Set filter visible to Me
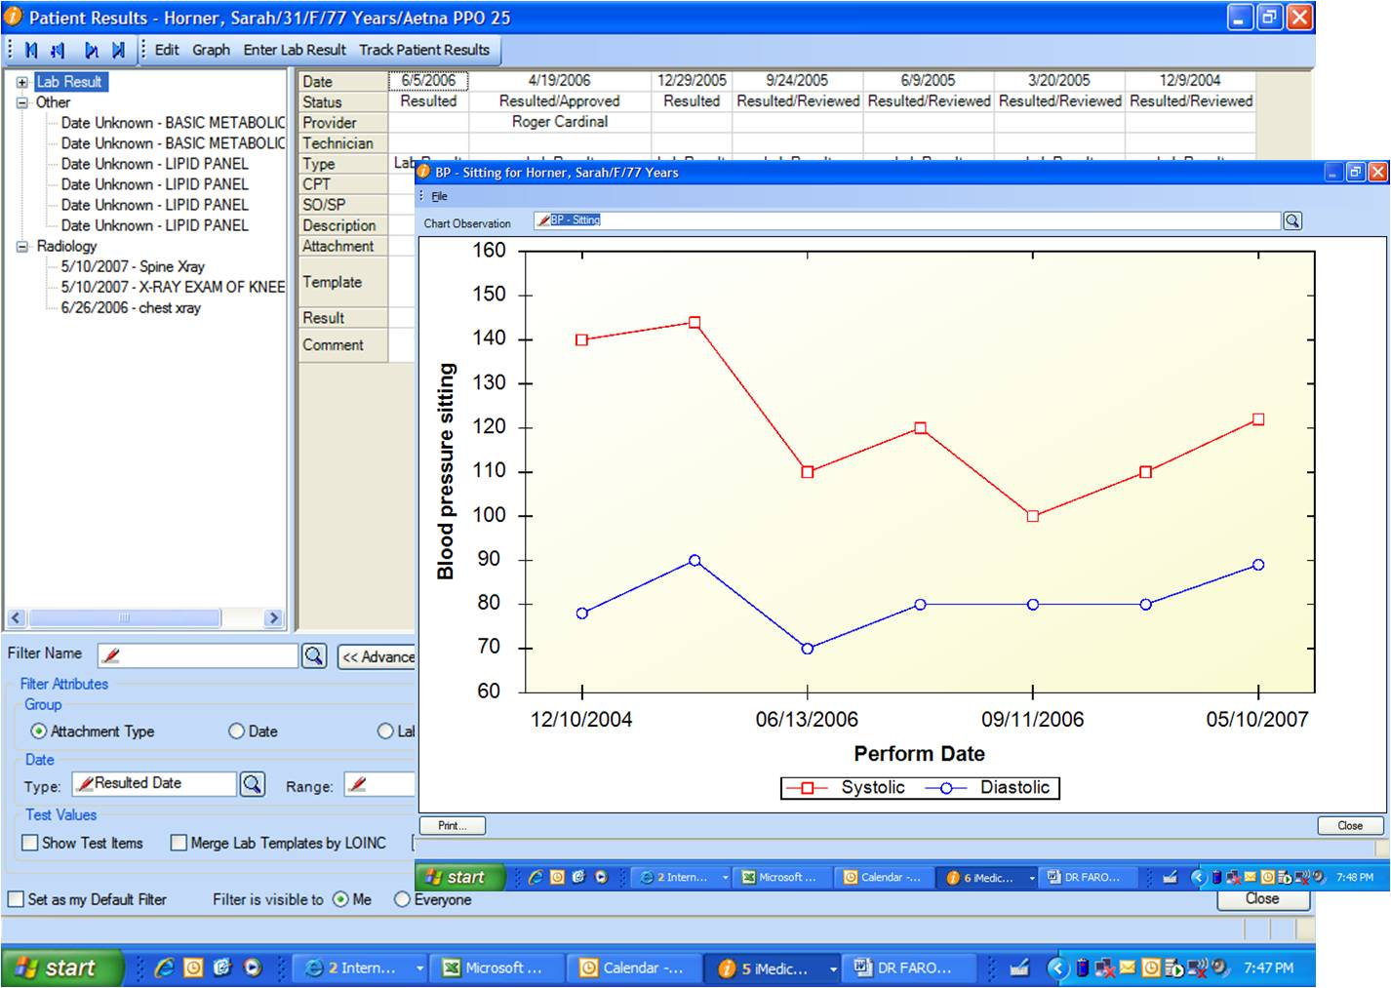 (x=340, y=899)
